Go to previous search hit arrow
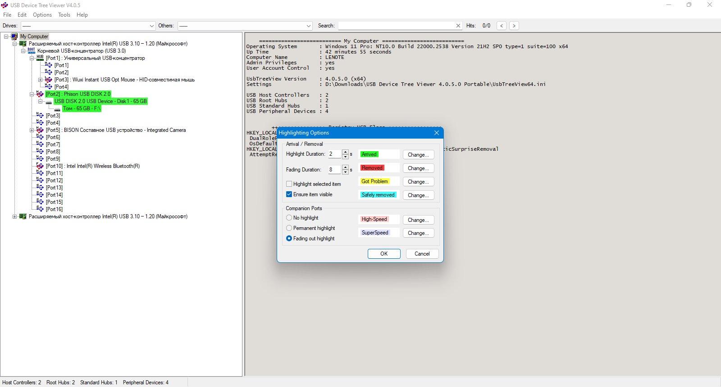The width and height of the screenshot is (721, 387). (x=502, y=26)
